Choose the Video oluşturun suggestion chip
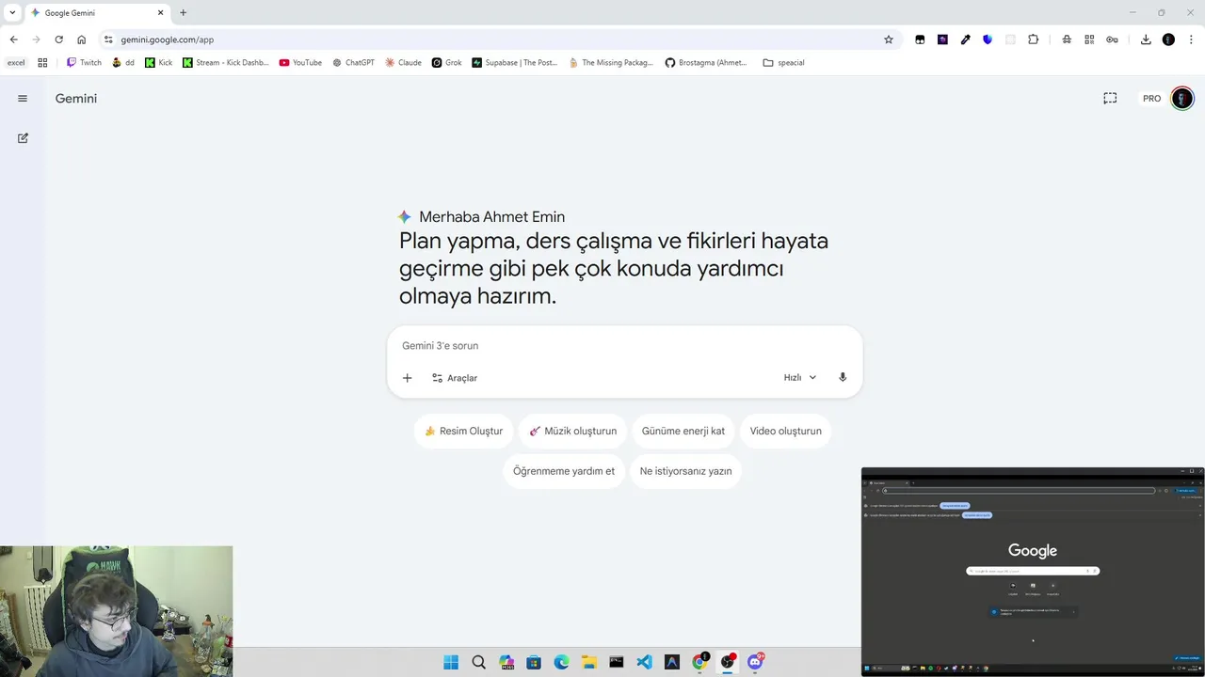This screenshot has width=1205, height=677. pos(786,432)
